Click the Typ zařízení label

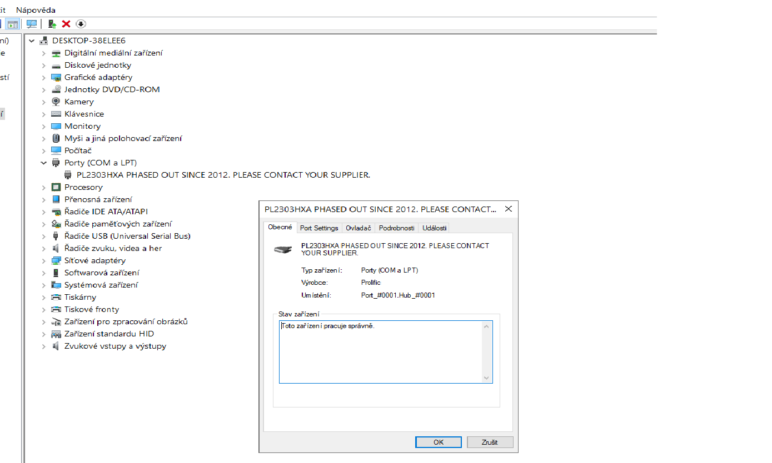(321, 270)
